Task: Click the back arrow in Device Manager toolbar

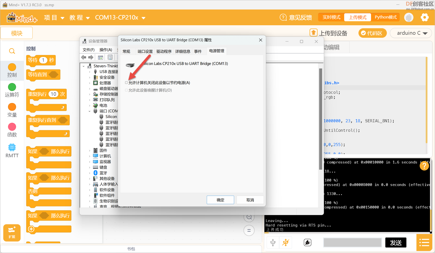Action: coord(84,57)
